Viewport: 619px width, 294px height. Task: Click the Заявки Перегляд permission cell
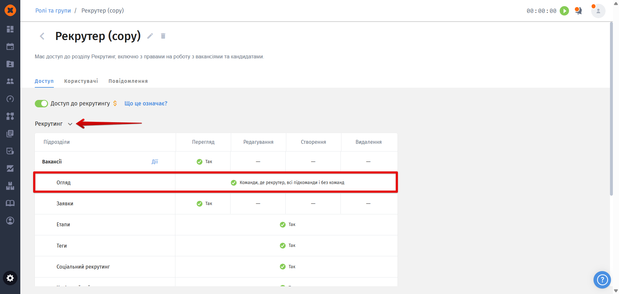click(x=203, y=204)
